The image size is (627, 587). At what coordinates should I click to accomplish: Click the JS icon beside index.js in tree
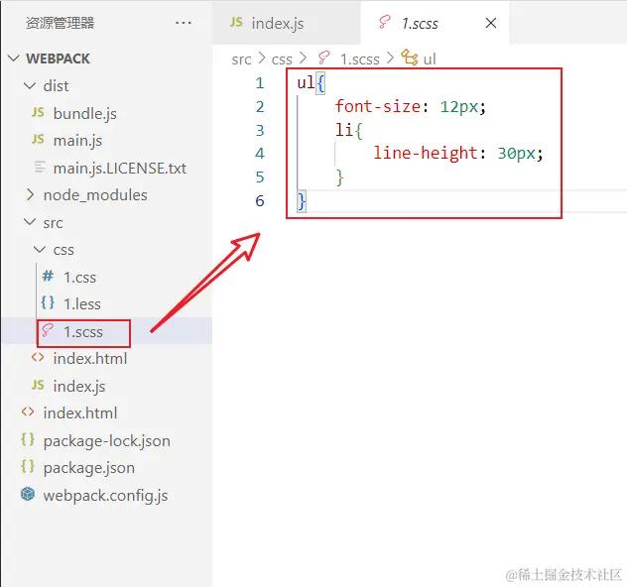click(x=38, y=385)
